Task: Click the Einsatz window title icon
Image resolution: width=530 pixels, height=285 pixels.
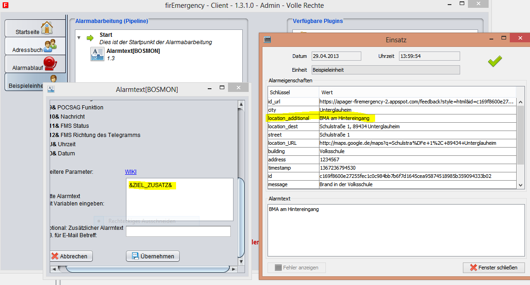Action: 268,40
